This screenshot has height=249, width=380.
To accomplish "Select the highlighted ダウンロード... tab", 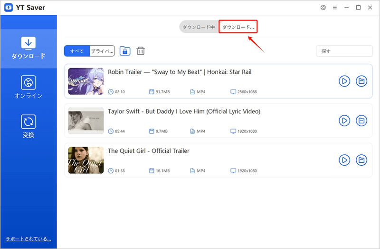I will (x=238, y=27).
